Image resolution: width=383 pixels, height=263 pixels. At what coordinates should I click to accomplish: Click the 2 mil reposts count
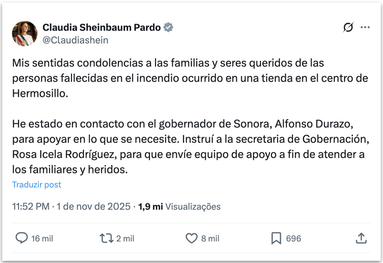click(125, 239)
